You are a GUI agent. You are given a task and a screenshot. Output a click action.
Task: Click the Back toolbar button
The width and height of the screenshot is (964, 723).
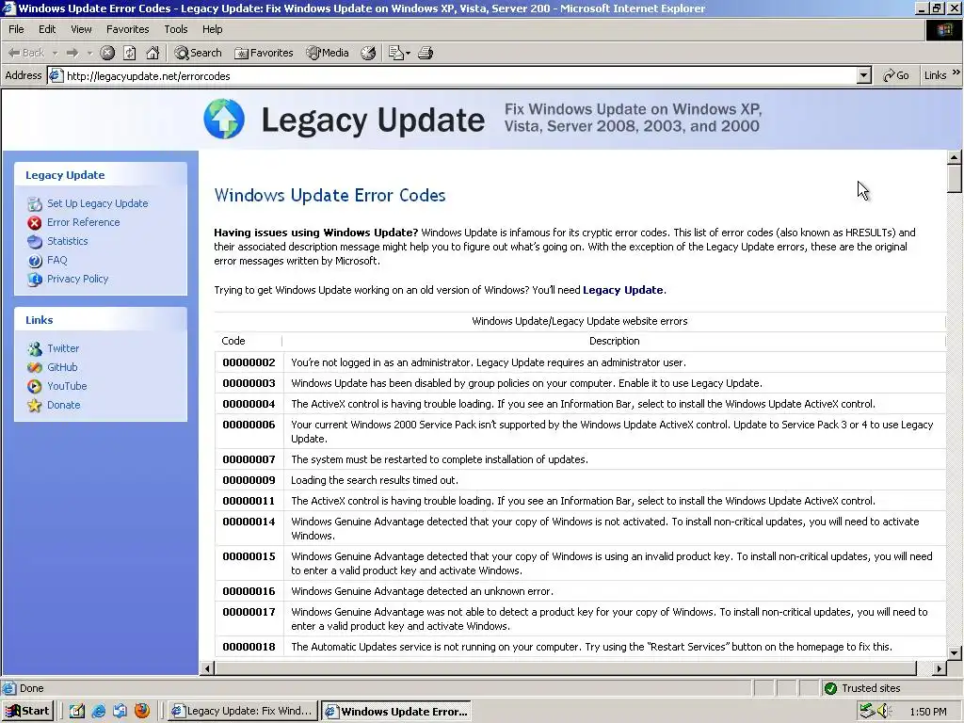pyautogui.click(x=25, y=53)
